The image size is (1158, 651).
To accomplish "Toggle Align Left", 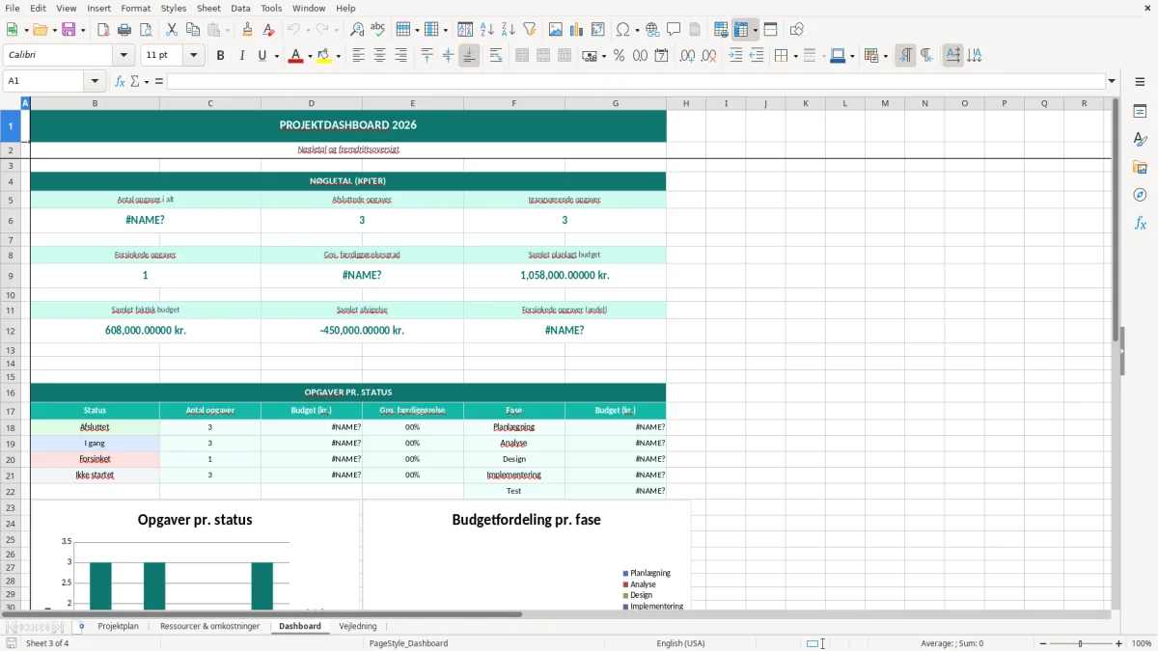I will click(359, 56).
